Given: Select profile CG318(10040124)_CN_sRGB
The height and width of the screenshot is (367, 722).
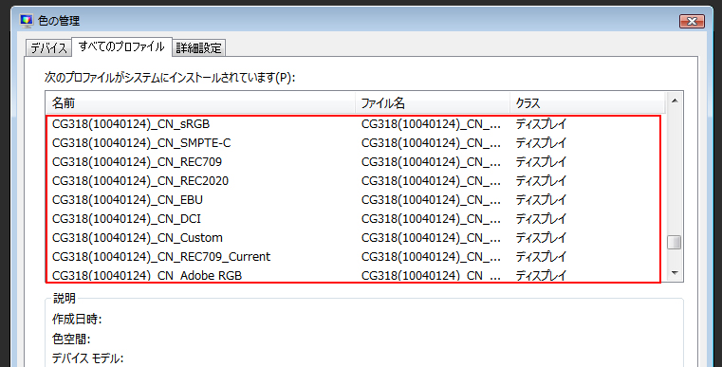Looking at the screenshot, I should click(355, 124).
